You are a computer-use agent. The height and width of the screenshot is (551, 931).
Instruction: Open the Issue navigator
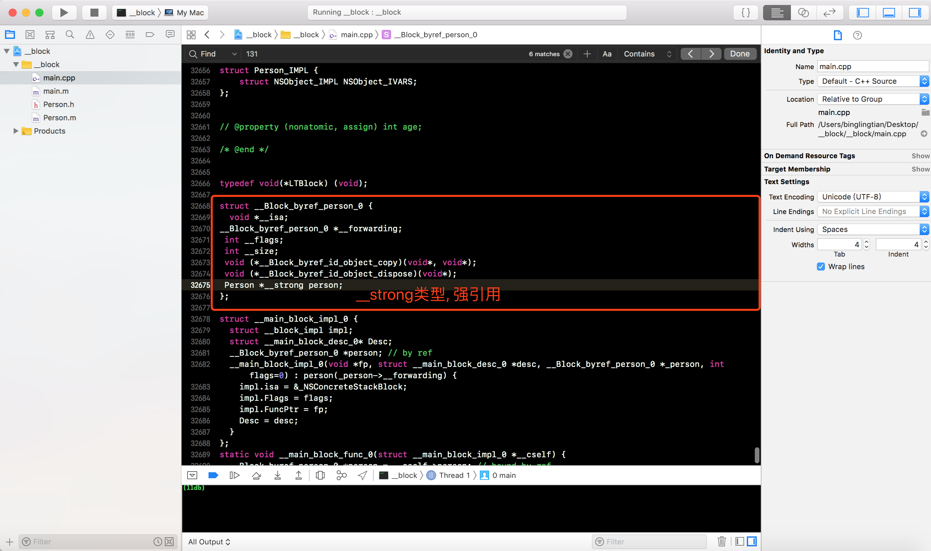coord(90,35)
